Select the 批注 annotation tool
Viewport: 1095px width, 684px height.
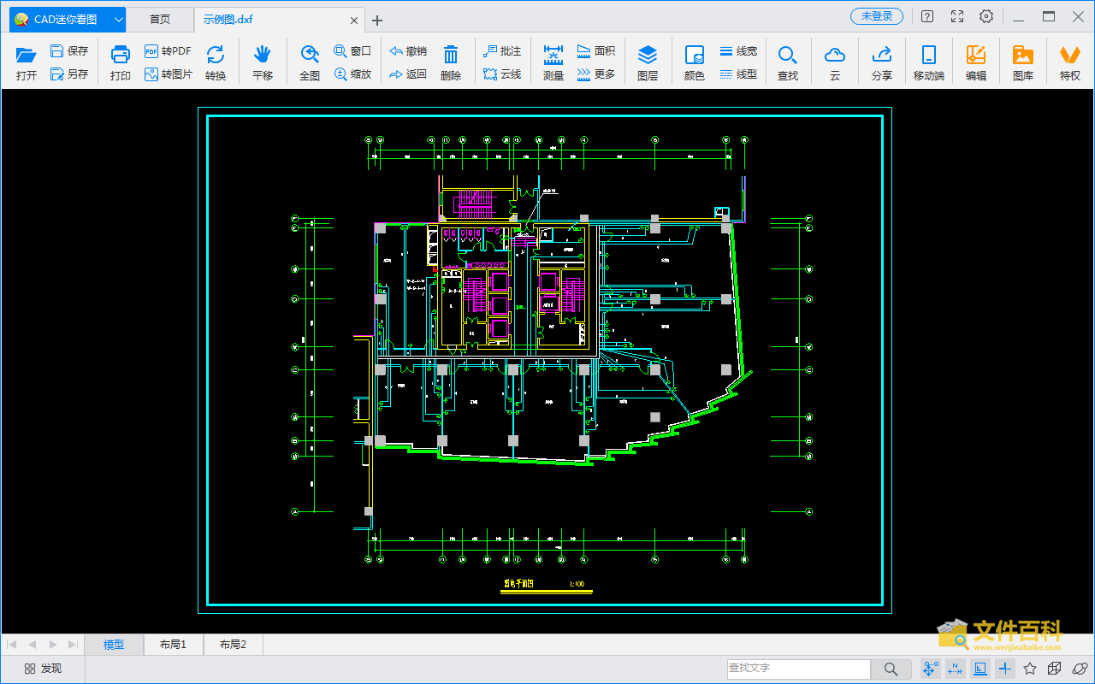tap(502, 51)
